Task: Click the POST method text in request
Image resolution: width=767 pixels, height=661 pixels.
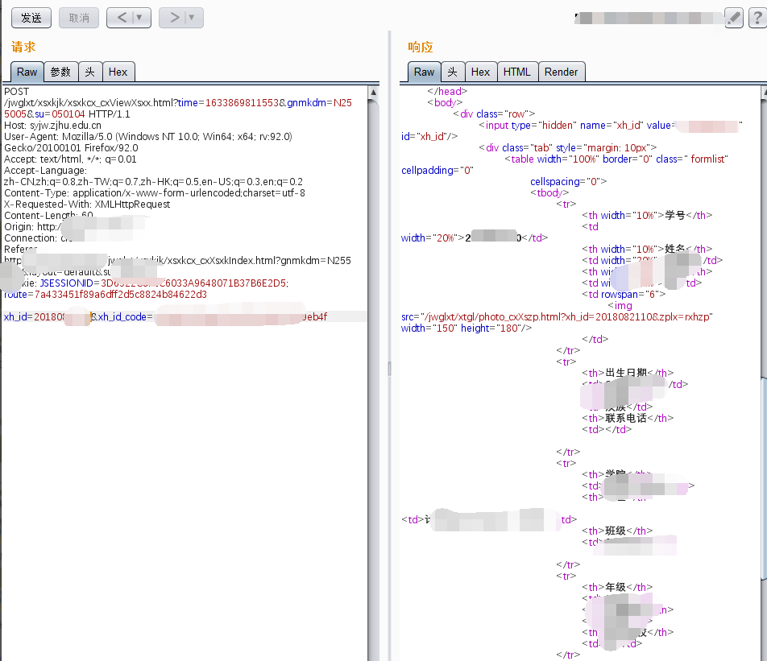Action: coord(17,92)
